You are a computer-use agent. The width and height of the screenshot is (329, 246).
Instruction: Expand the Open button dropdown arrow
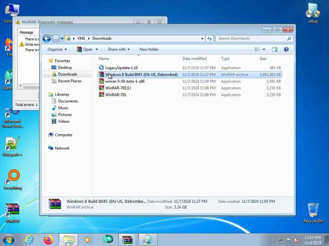tap(97, 49)
